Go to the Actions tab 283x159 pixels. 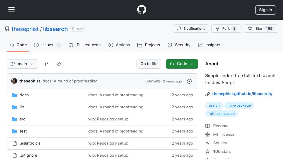pos(119,45)
